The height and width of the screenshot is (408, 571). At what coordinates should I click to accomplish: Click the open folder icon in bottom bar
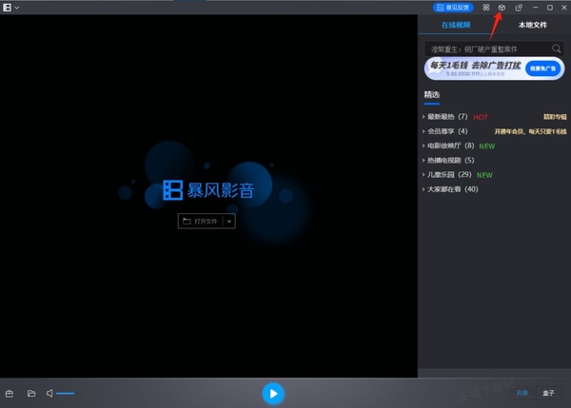(30, 393)
